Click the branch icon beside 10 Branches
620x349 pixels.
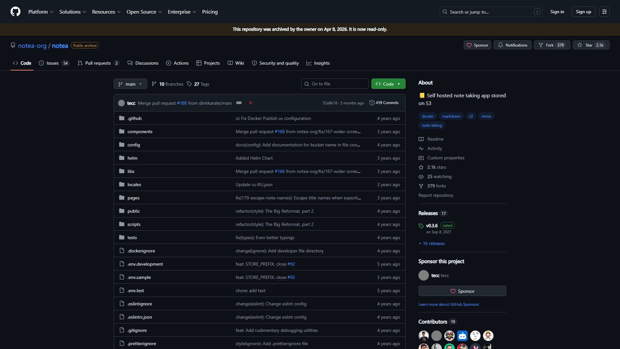click(x=154, y=84)
